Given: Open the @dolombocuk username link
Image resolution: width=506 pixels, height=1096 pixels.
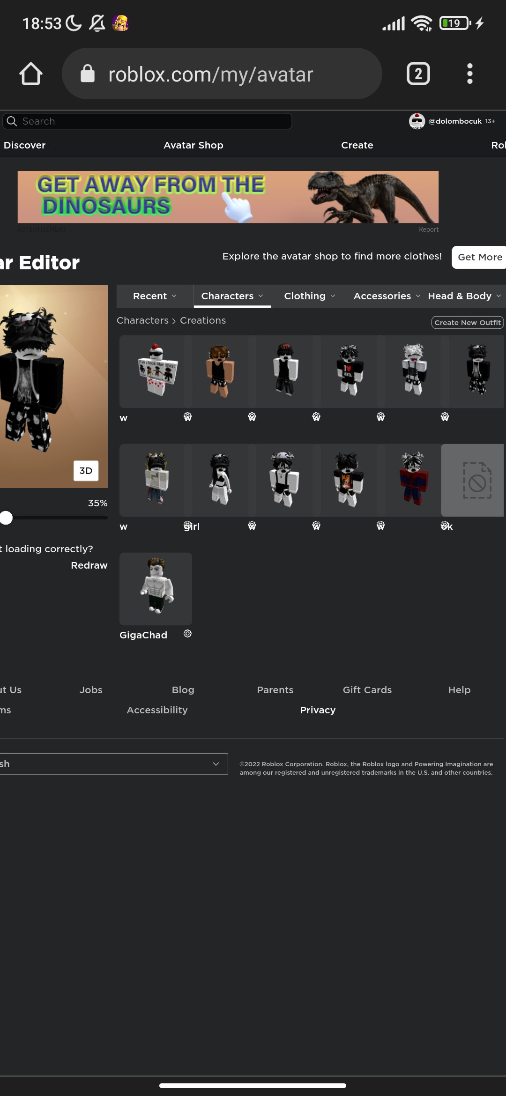Looking at the screenshot, I should (x=455, y=121).
